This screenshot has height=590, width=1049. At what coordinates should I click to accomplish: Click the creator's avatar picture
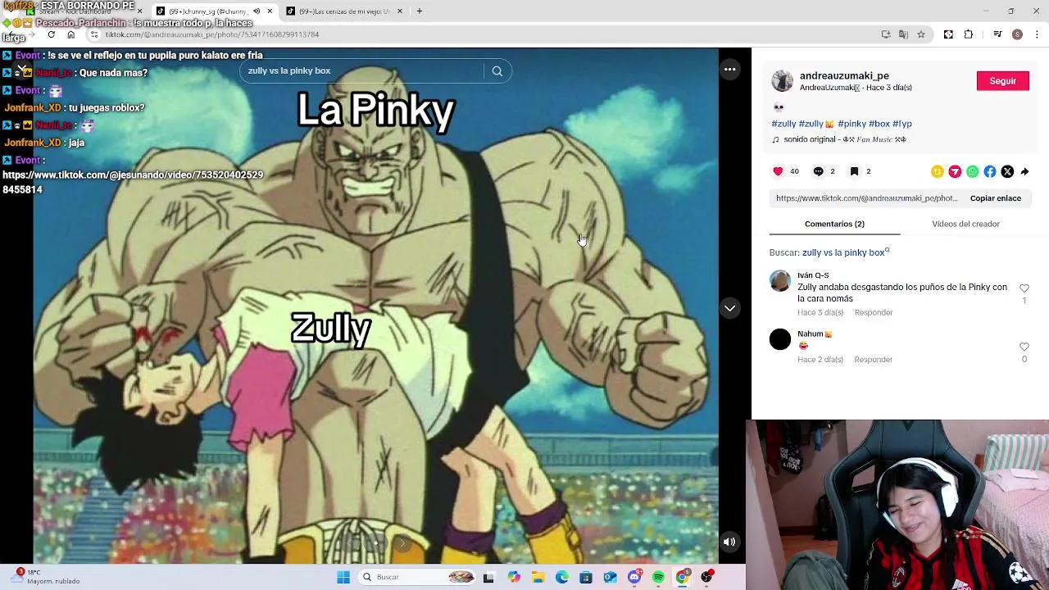coord(783,81)
